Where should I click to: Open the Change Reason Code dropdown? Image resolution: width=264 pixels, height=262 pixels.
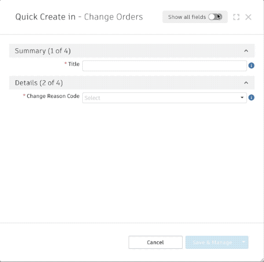[x=164, y=98]
